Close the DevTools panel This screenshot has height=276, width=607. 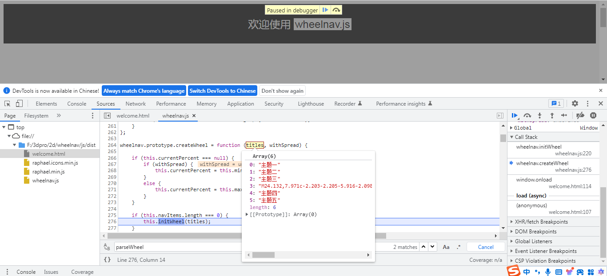tap(600, 103)
